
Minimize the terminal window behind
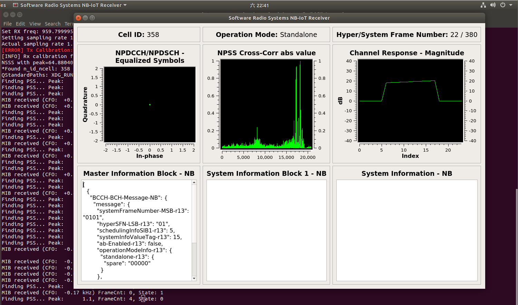point(13,15)
